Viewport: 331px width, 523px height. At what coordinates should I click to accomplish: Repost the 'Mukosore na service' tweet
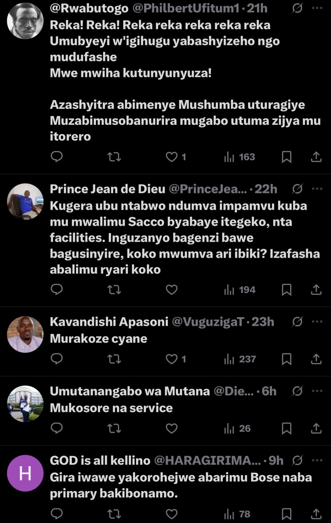pyautogui.click(x=114, y=428)
